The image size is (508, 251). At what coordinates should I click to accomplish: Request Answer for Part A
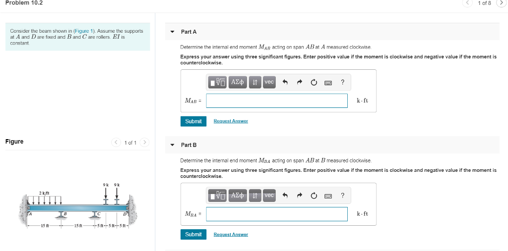[x=231, y=121]
